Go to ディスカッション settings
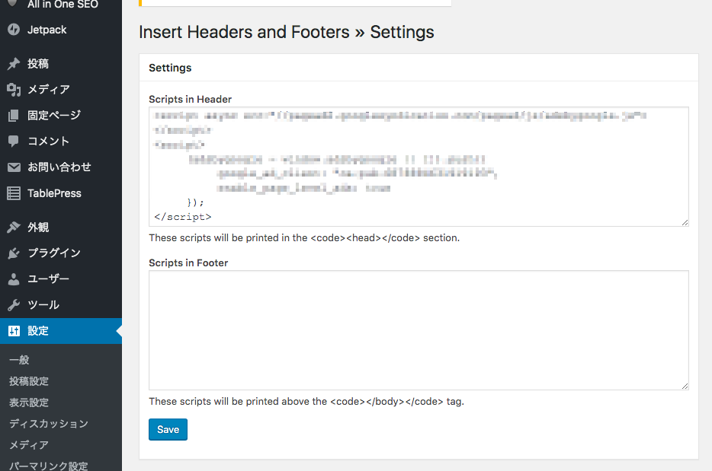The height and width of the screenshot is (471, 712). (x=49, y=424)
